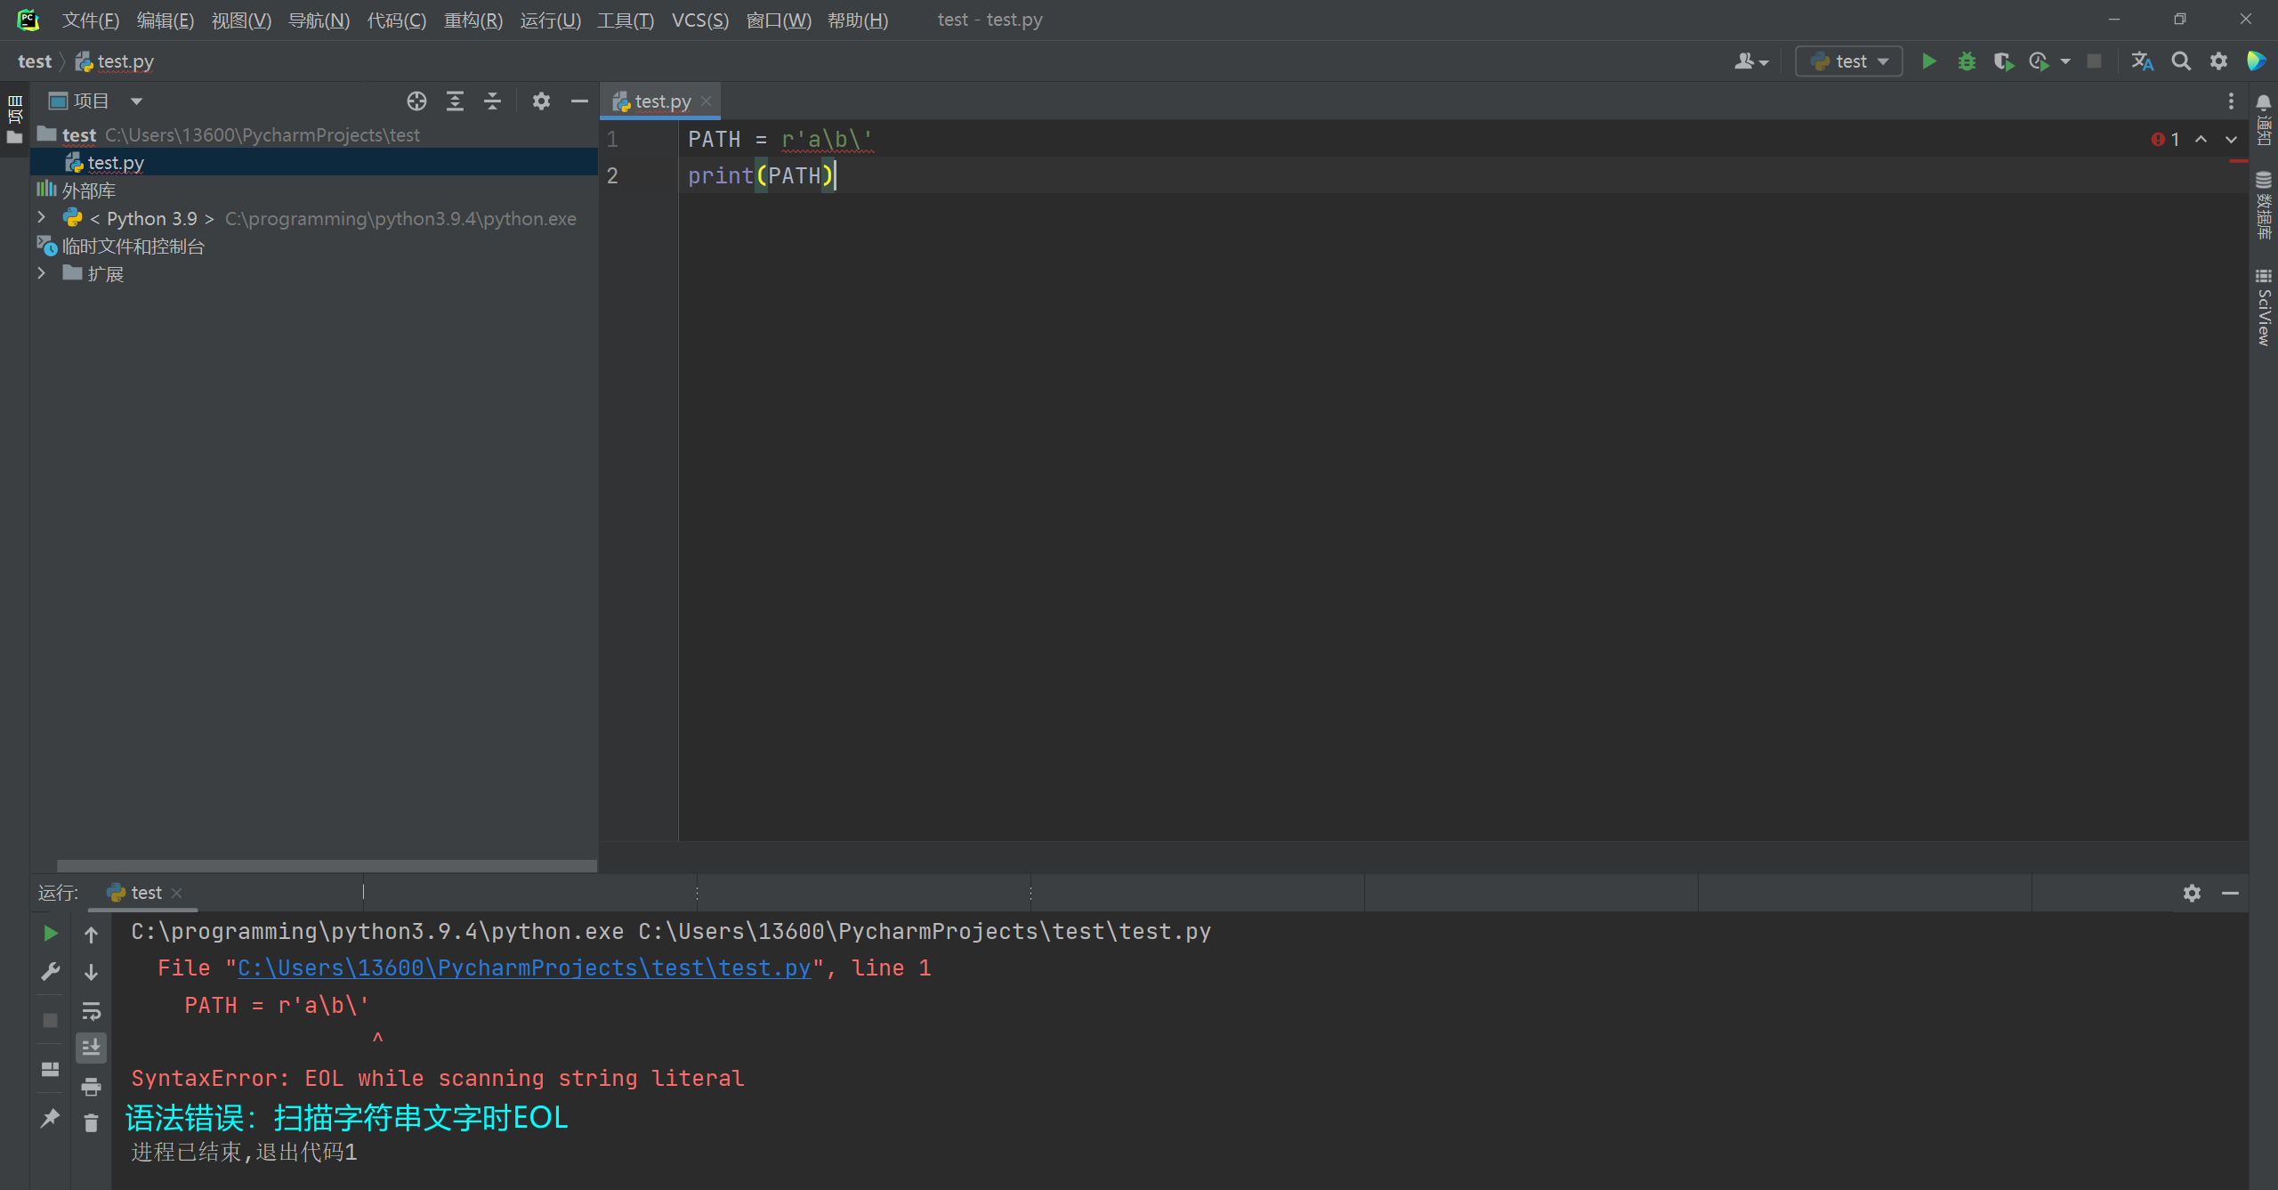Click the Debug bug icon
Viewport: 2278px width, 1190px height.
(1967, 61)
